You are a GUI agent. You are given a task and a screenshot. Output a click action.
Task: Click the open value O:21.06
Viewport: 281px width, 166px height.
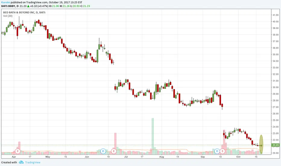(x=54, y=6)
